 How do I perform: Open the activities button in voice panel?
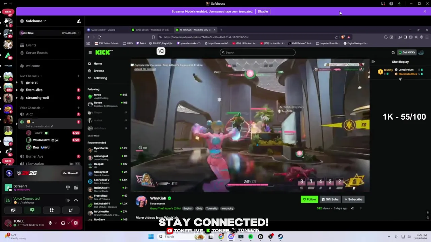coord(52,210)
